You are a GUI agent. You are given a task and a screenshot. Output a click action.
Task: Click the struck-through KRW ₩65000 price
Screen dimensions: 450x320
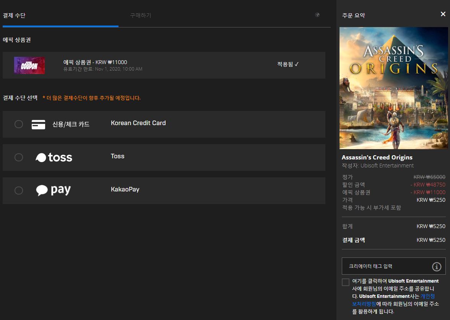point(429,177)
